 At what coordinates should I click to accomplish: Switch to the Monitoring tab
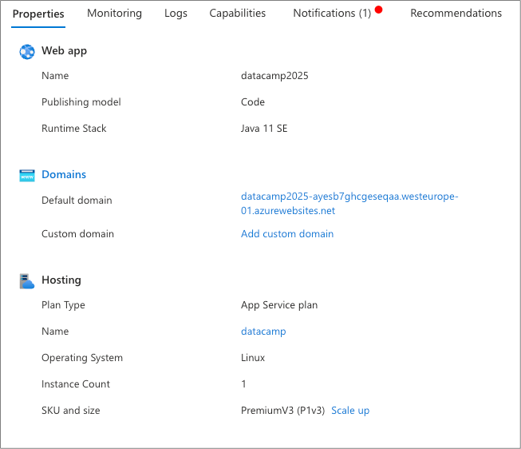[114, 13]
